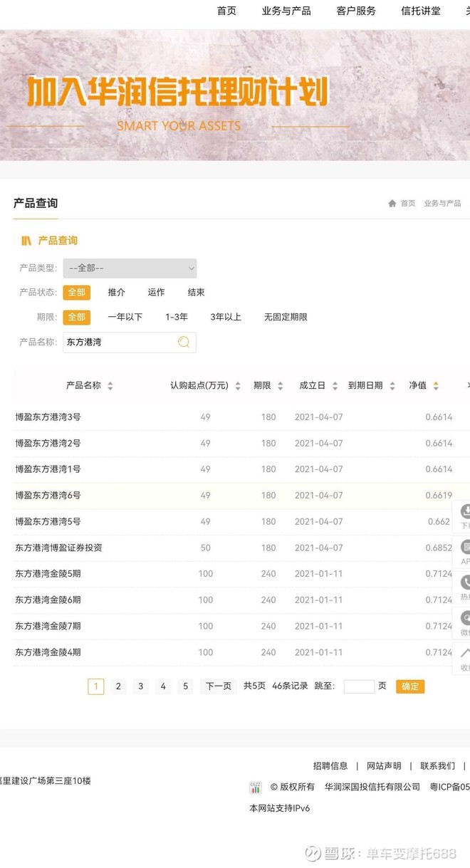
Task: Select product status 全部
Action: [x=77, y=293]
